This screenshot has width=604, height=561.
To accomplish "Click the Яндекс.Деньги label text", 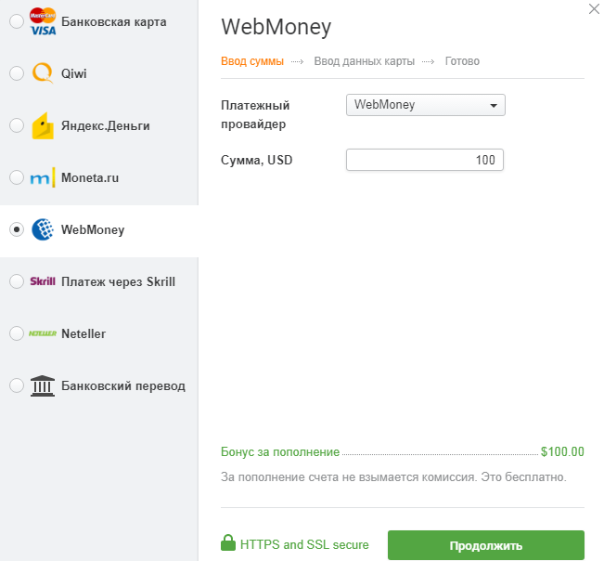I will [x=106, y=125].
